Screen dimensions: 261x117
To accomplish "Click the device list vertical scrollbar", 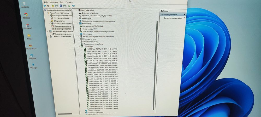I will click(156, 66).
